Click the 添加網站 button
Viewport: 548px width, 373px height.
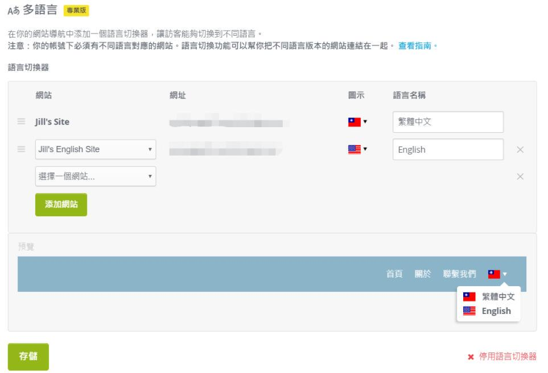[61, 205]
